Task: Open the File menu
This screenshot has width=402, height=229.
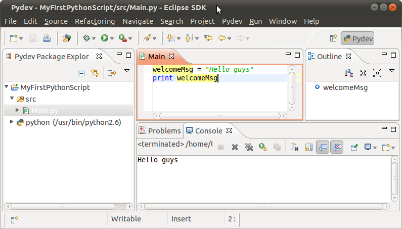Action: click(11, 21)
